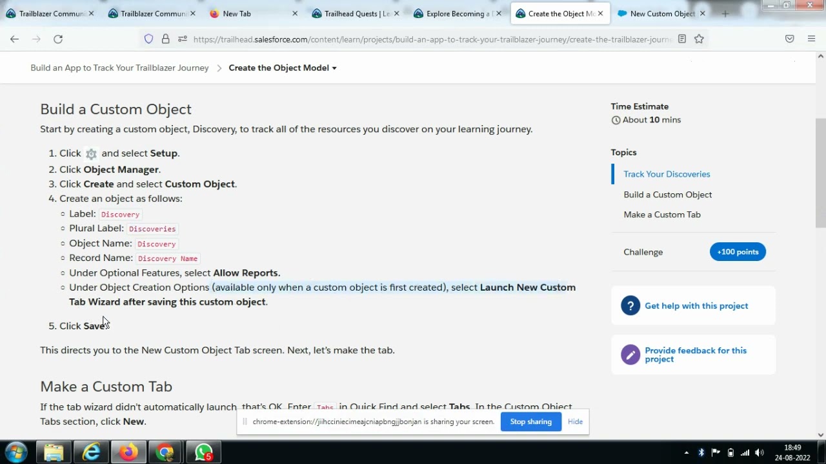Open File Explorer from the taskbar

pos(54,452)
